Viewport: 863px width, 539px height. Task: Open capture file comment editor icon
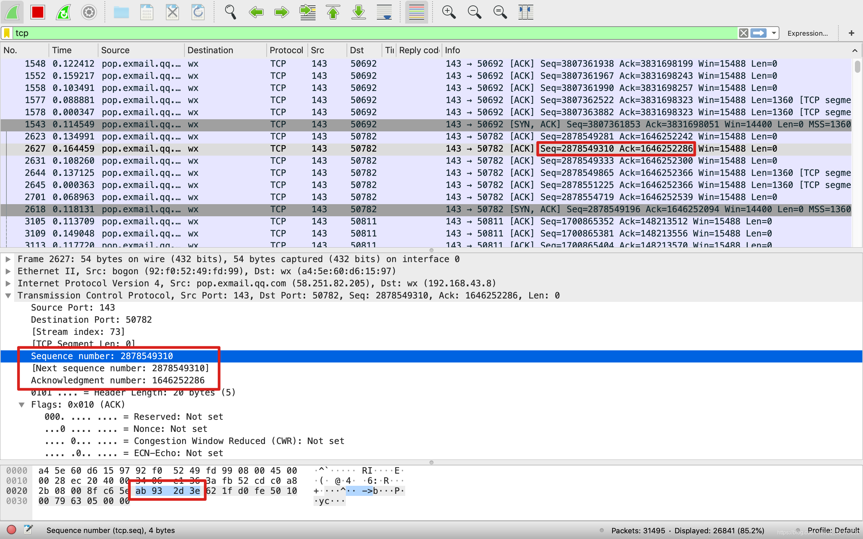(x=28, y=530)
